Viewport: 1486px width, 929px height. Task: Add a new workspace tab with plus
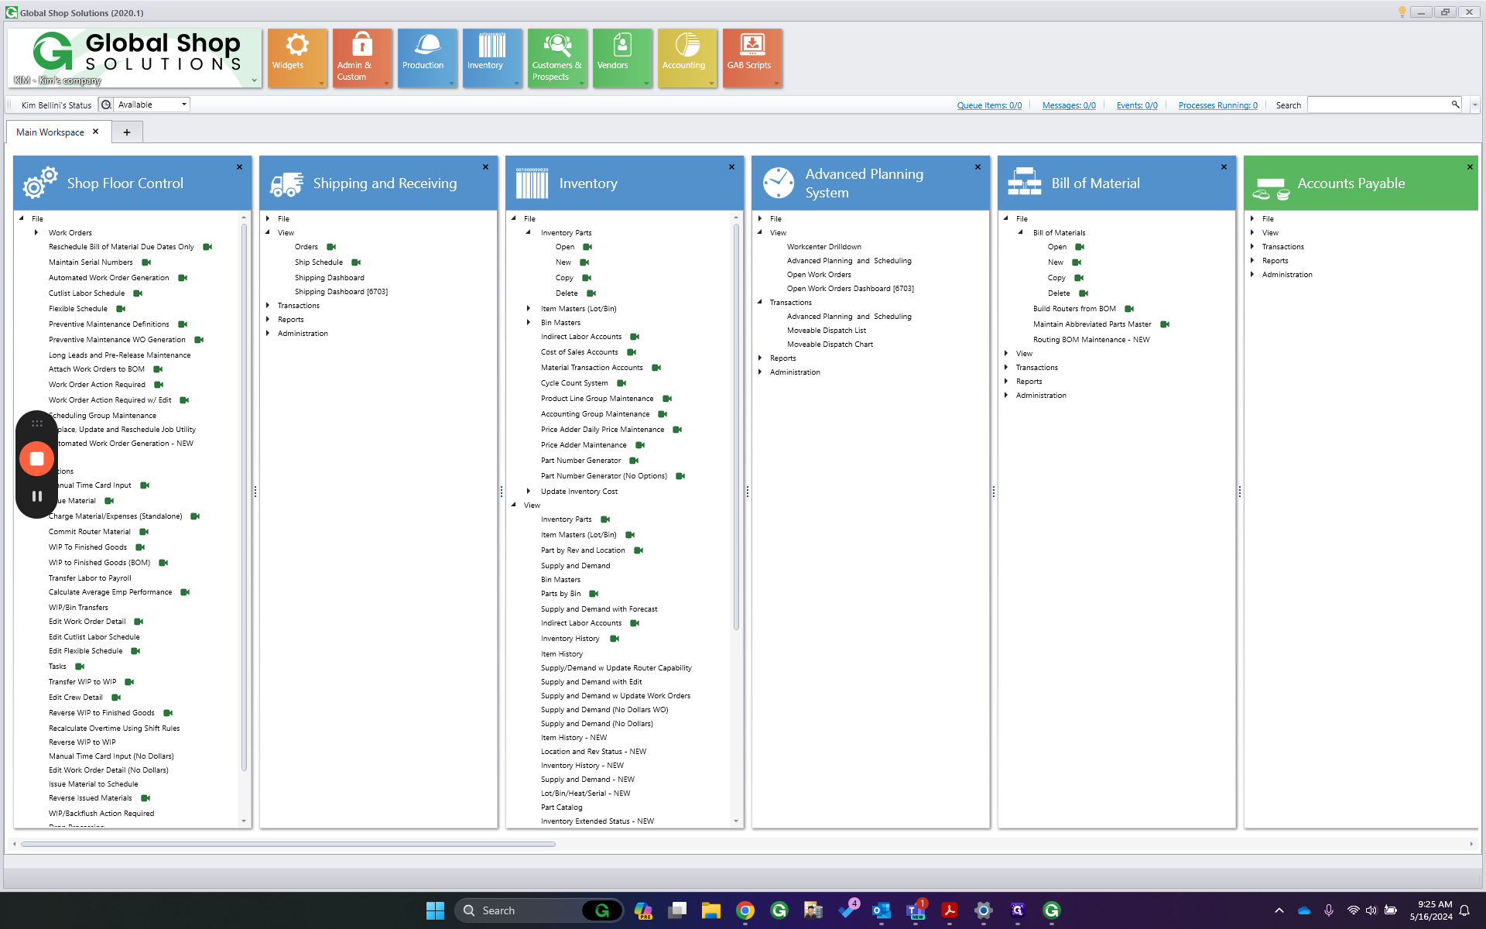127,132
